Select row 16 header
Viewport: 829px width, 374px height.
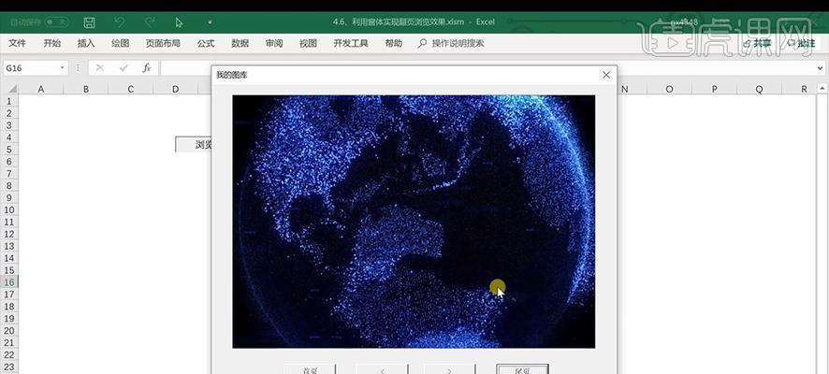click(9, 282)
